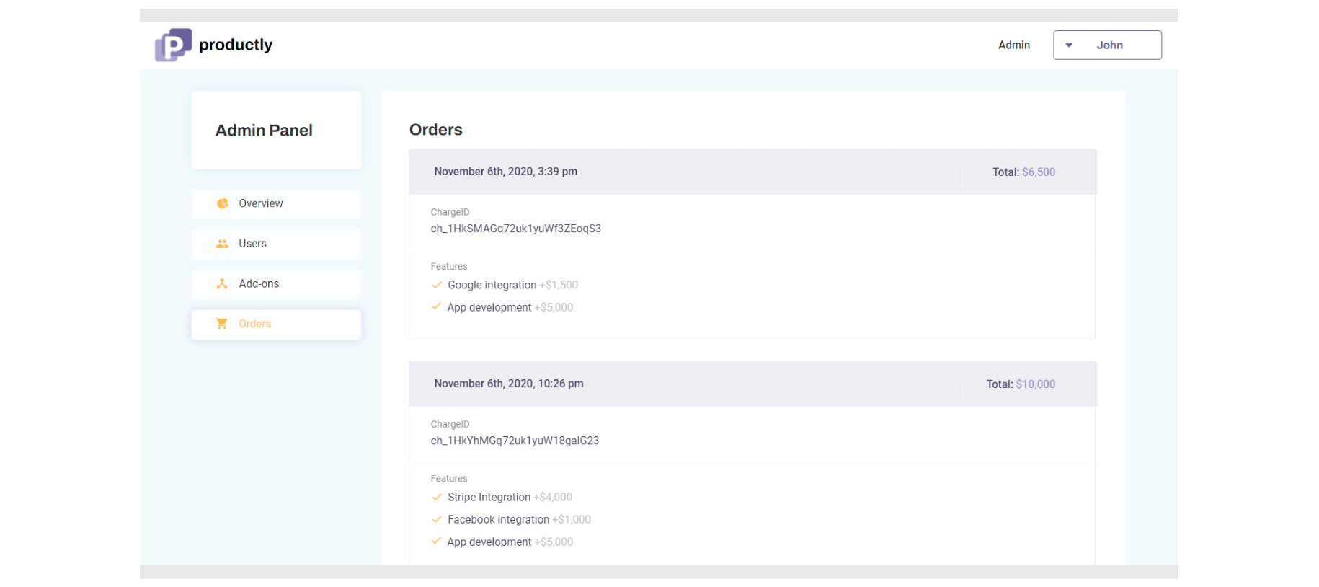Click the dropdown arrow next to John
This screenshot has width=1319, height=587.
1069,45
